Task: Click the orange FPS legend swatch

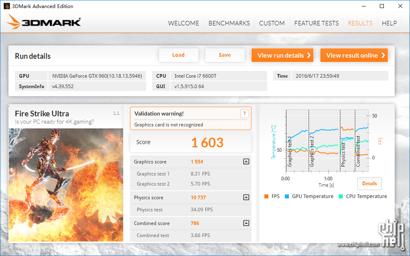Action: coord(266,196)
